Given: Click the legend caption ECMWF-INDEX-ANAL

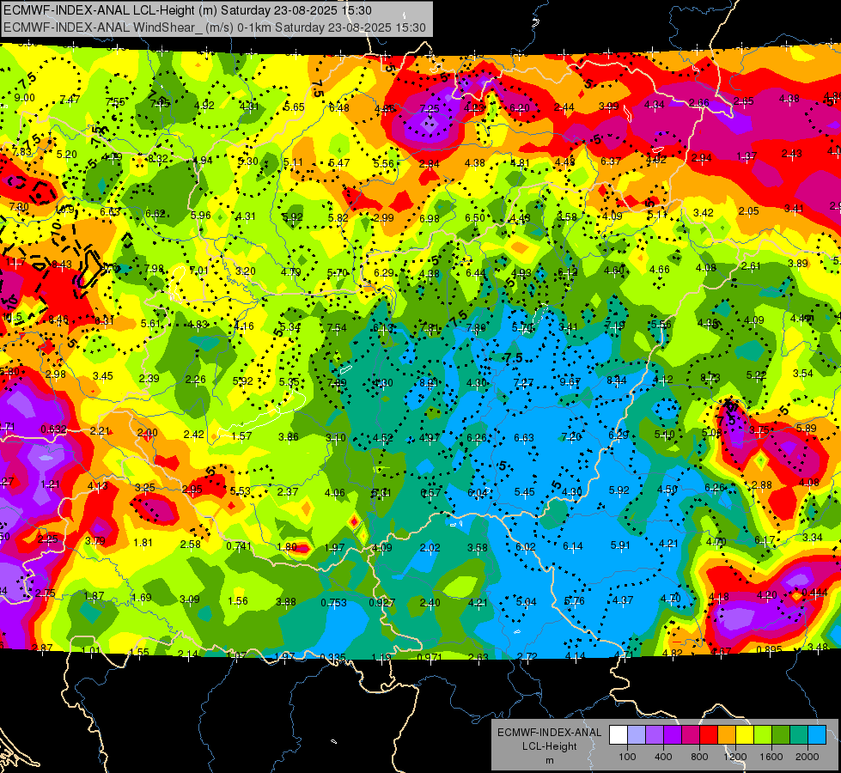Looking at the screenshot, I should [x=549, y=733].
